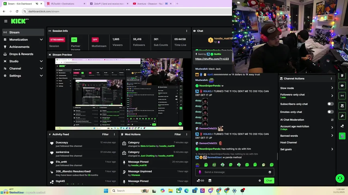The image size is (348, 195).
Task: Click the broadcast signal icon in right sidebar
Action: (342, 96)
